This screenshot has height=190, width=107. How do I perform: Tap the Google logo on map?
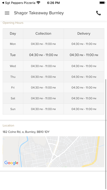click(11, 163)
